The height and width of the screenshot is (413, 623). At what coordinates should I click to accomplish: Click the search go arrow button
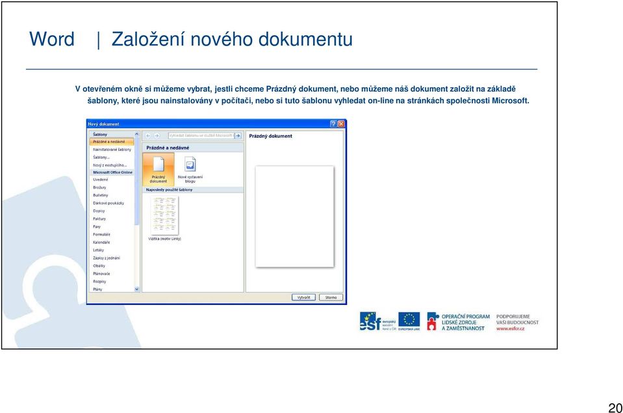238,136
